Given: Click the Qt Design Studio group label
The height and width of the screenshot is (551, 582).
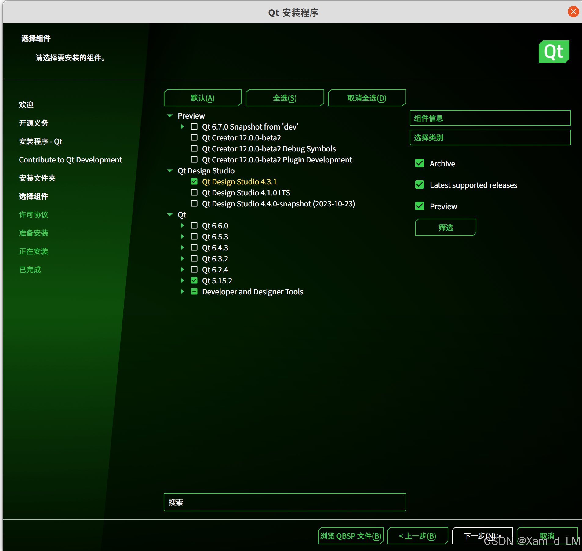Looking at the screenshot, I should pos(206,171).
